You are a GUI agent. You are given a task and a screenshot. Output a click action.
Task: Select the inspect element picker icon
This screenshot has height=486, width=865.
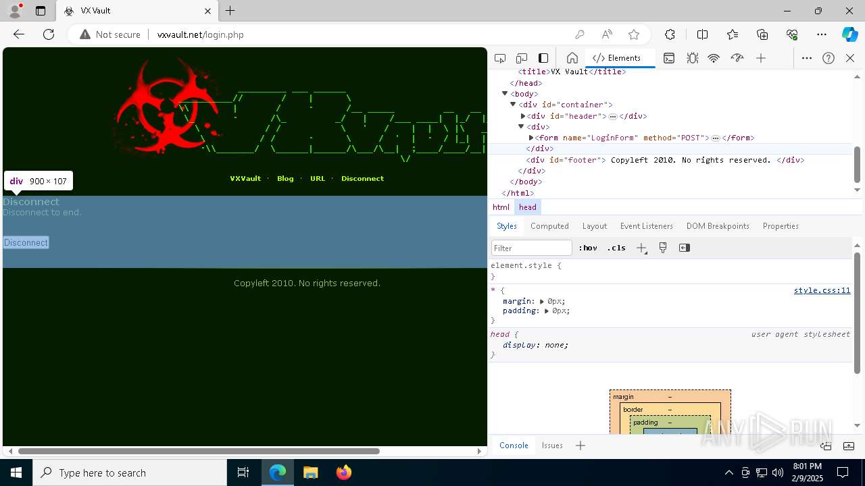point(500,58)
